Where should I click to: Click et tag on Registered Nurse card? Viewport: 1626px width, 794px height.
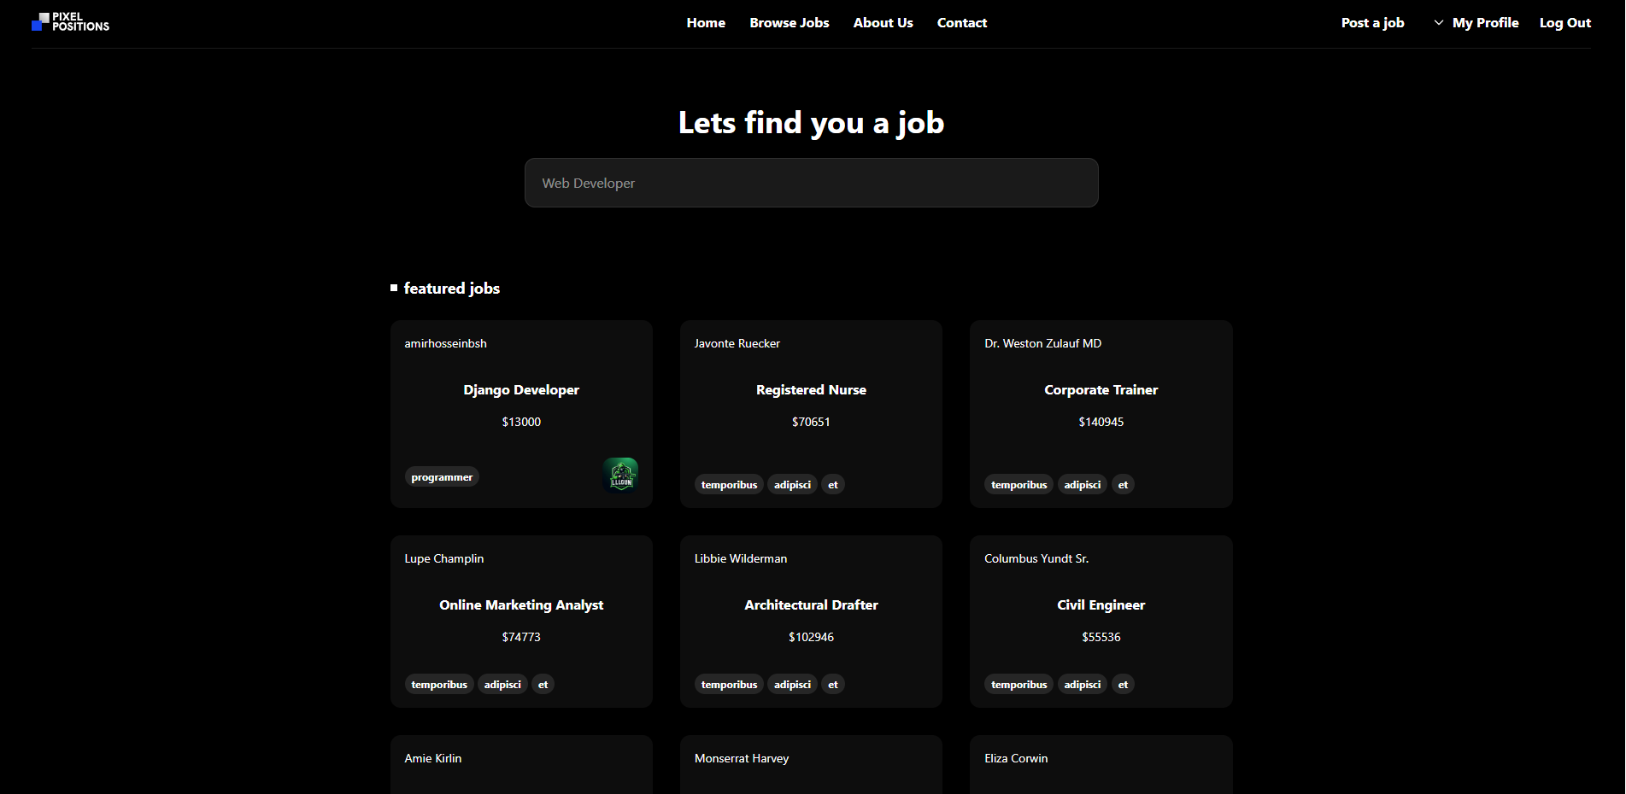[833, 485]
